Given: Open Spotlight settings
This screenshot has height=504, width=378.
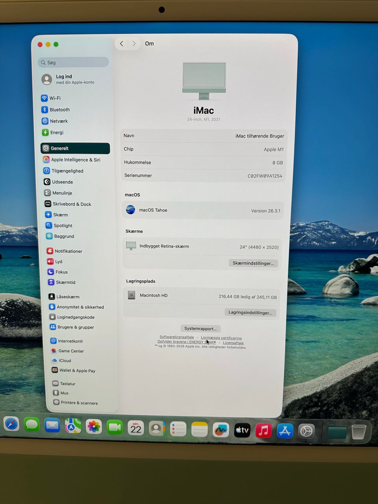Looking at the screenshot, I should coord(59,226).
